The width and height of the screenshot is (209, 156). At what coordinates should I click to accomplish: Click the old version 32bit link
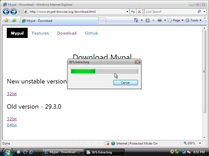[x=12, y=119]
